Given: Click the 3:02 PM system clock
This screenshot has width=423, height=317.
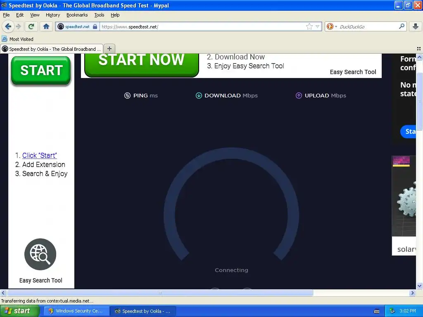Looking at the screenshot, I should 408,311.
